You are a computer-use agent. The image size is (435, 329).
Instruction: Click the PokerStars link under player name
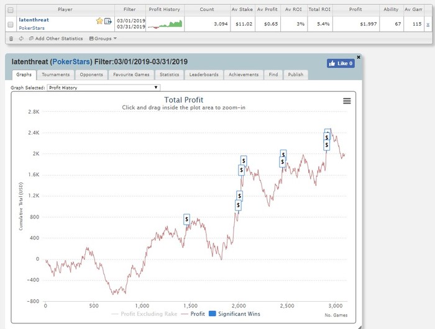[32, 28]
